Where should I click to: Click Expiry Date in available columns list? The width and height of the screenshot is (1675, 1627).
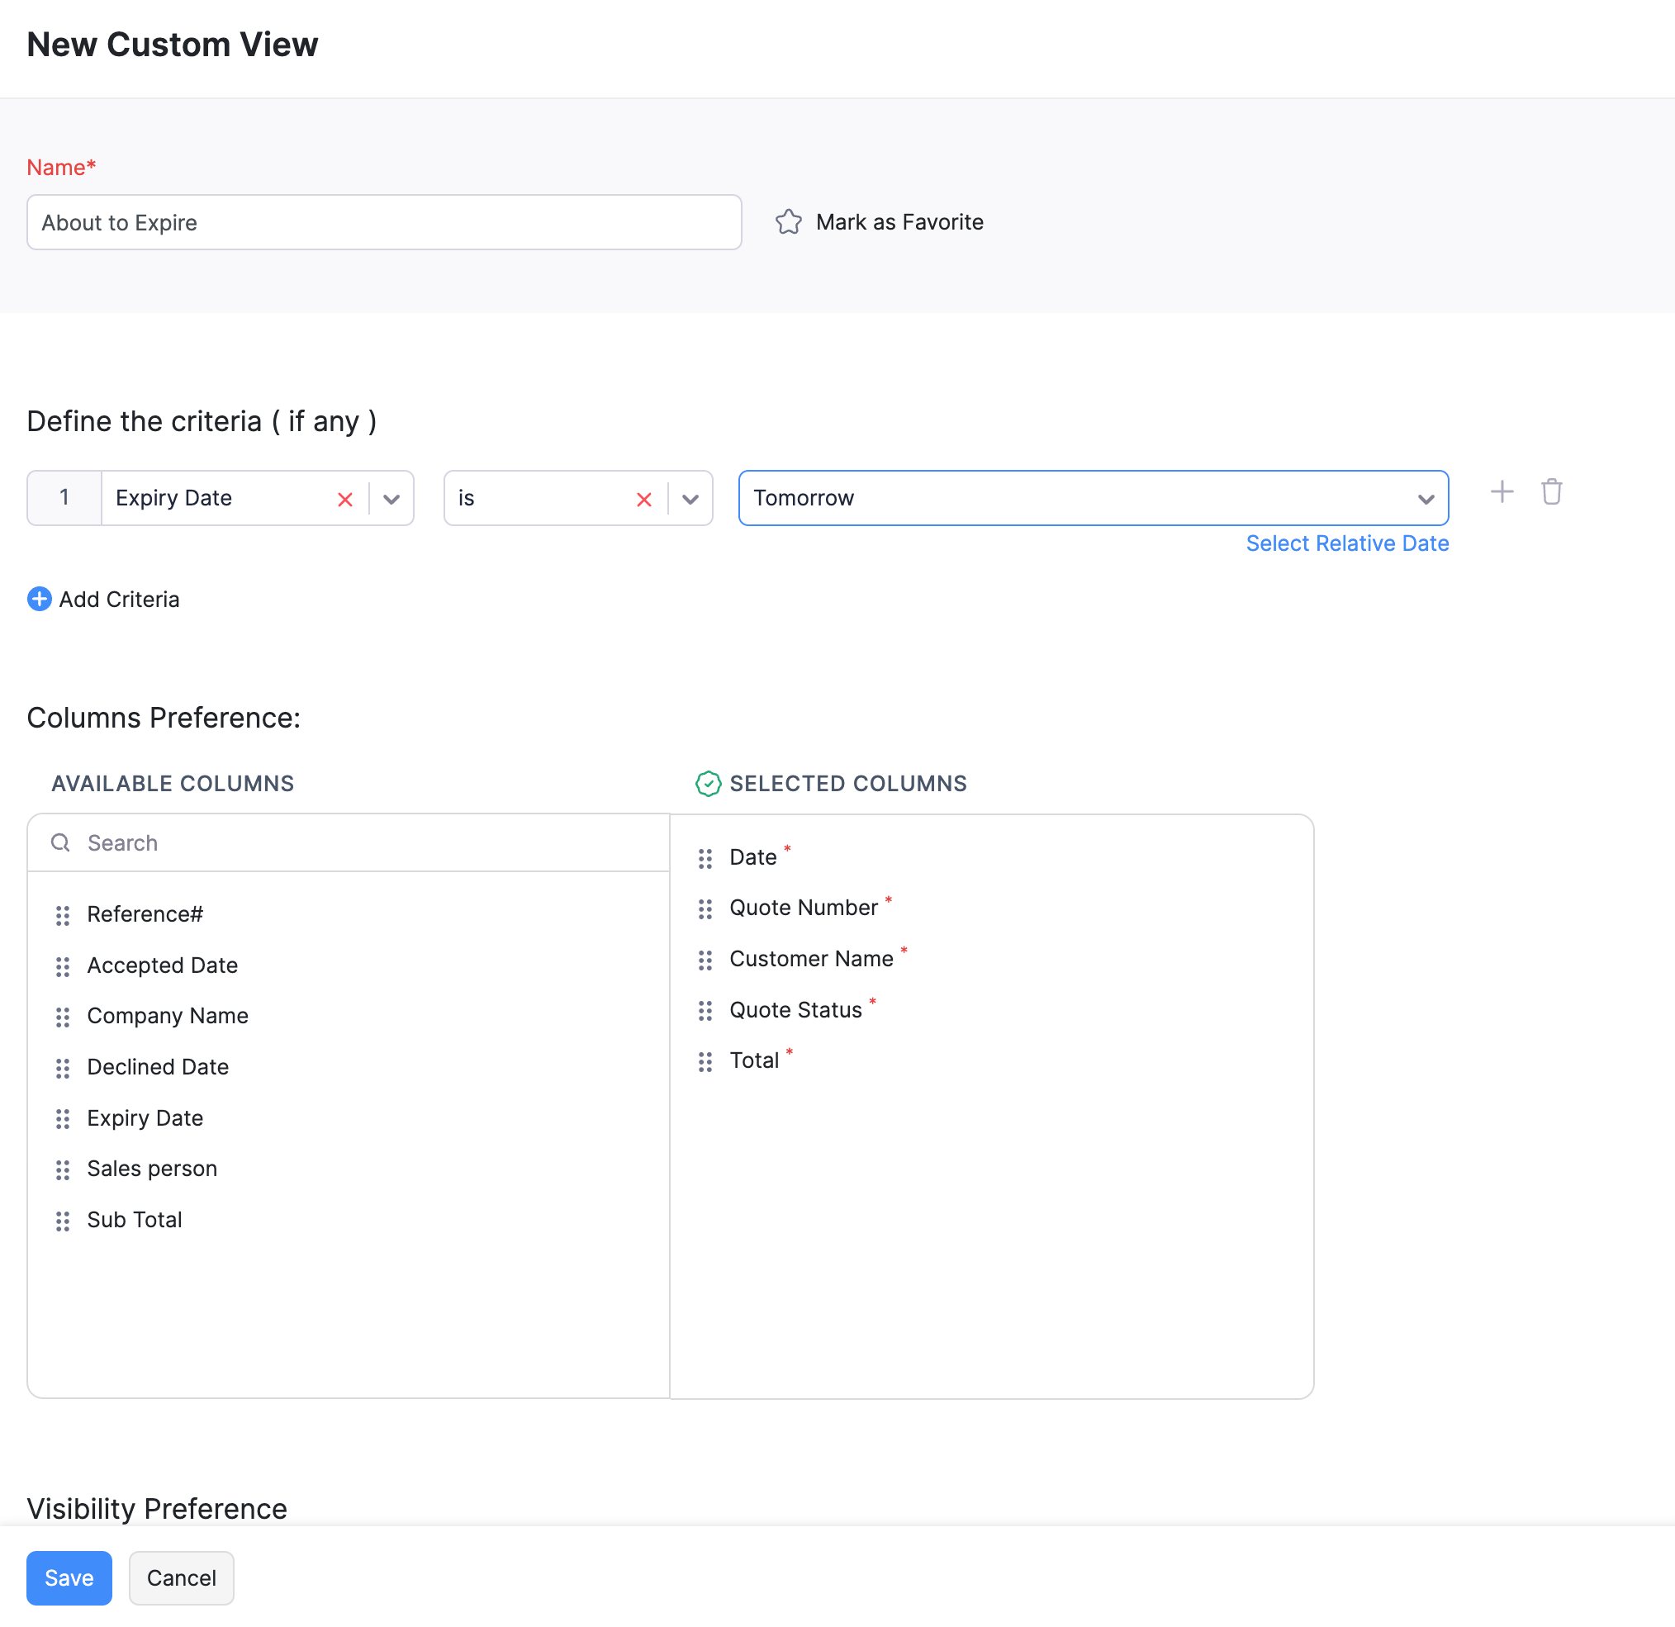[x=146, y=1117]
